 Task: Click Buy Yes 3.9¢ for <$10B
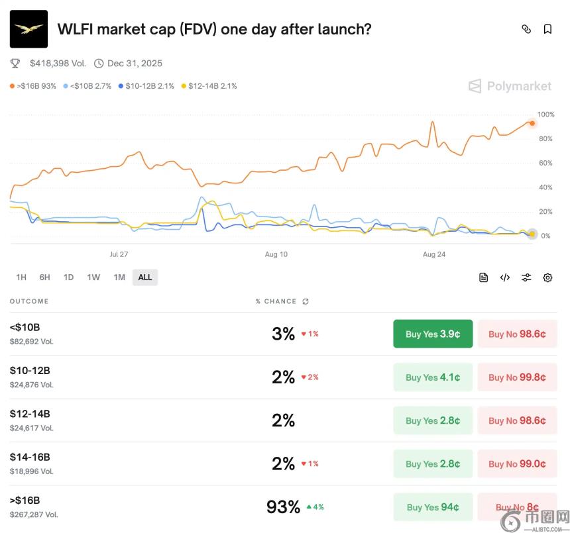433,334
